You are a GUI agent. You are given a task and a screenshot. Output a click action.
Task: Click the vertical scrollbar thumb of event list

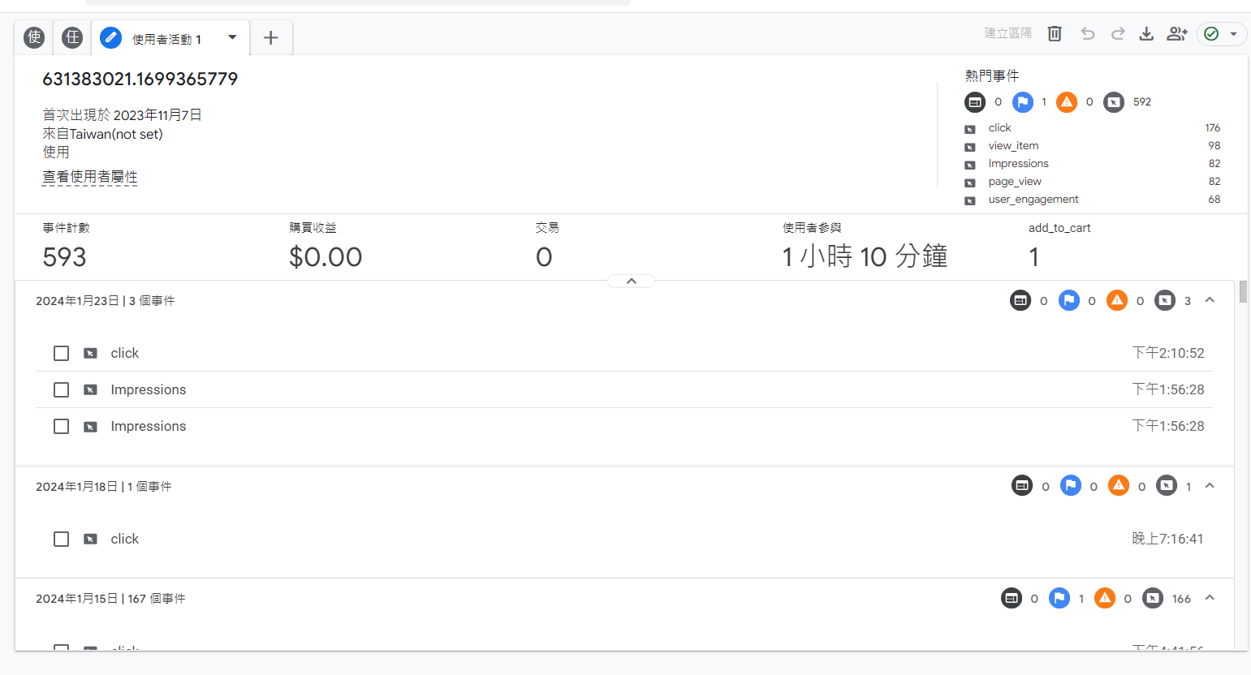coord(1243,291)
